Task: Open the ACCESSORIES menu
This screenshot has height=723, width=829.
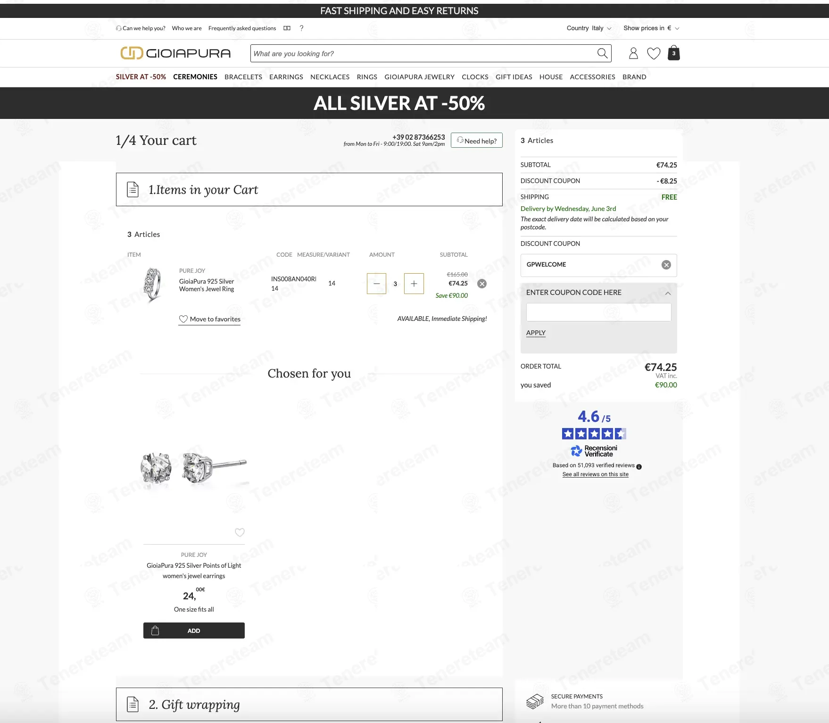Action: click(592, 77)
